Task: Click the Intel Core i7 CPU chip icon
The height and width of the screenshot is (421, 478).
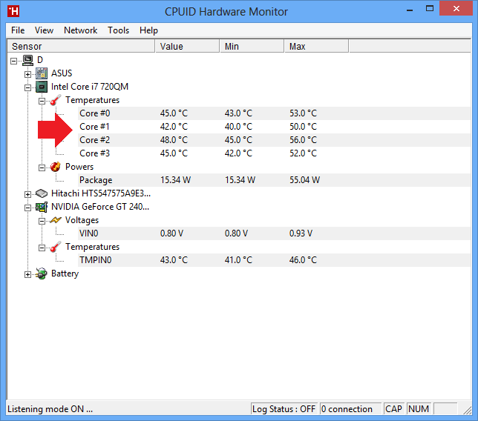Action: coord(42,87)
